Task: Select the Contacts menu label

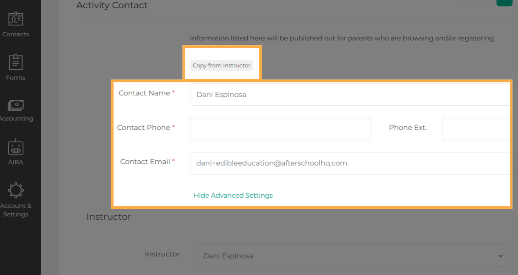Action: (16, 34)
